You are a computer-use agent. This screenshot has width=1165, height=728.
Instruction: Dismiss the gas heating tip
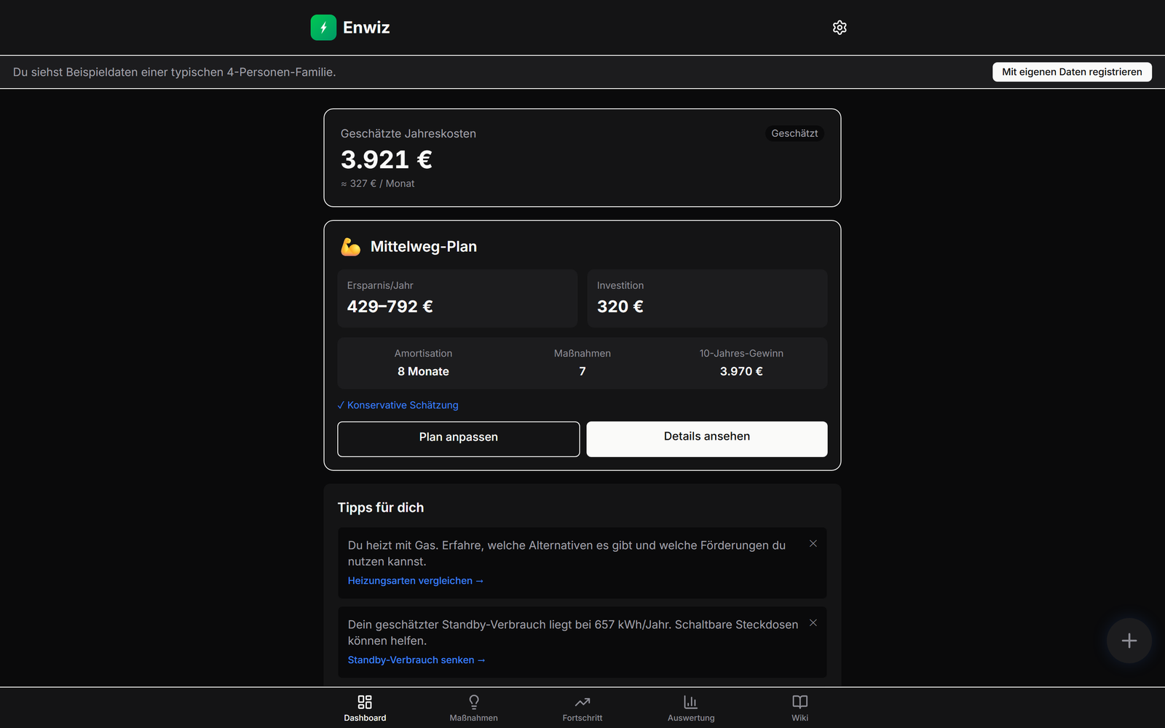pos(813,544)
